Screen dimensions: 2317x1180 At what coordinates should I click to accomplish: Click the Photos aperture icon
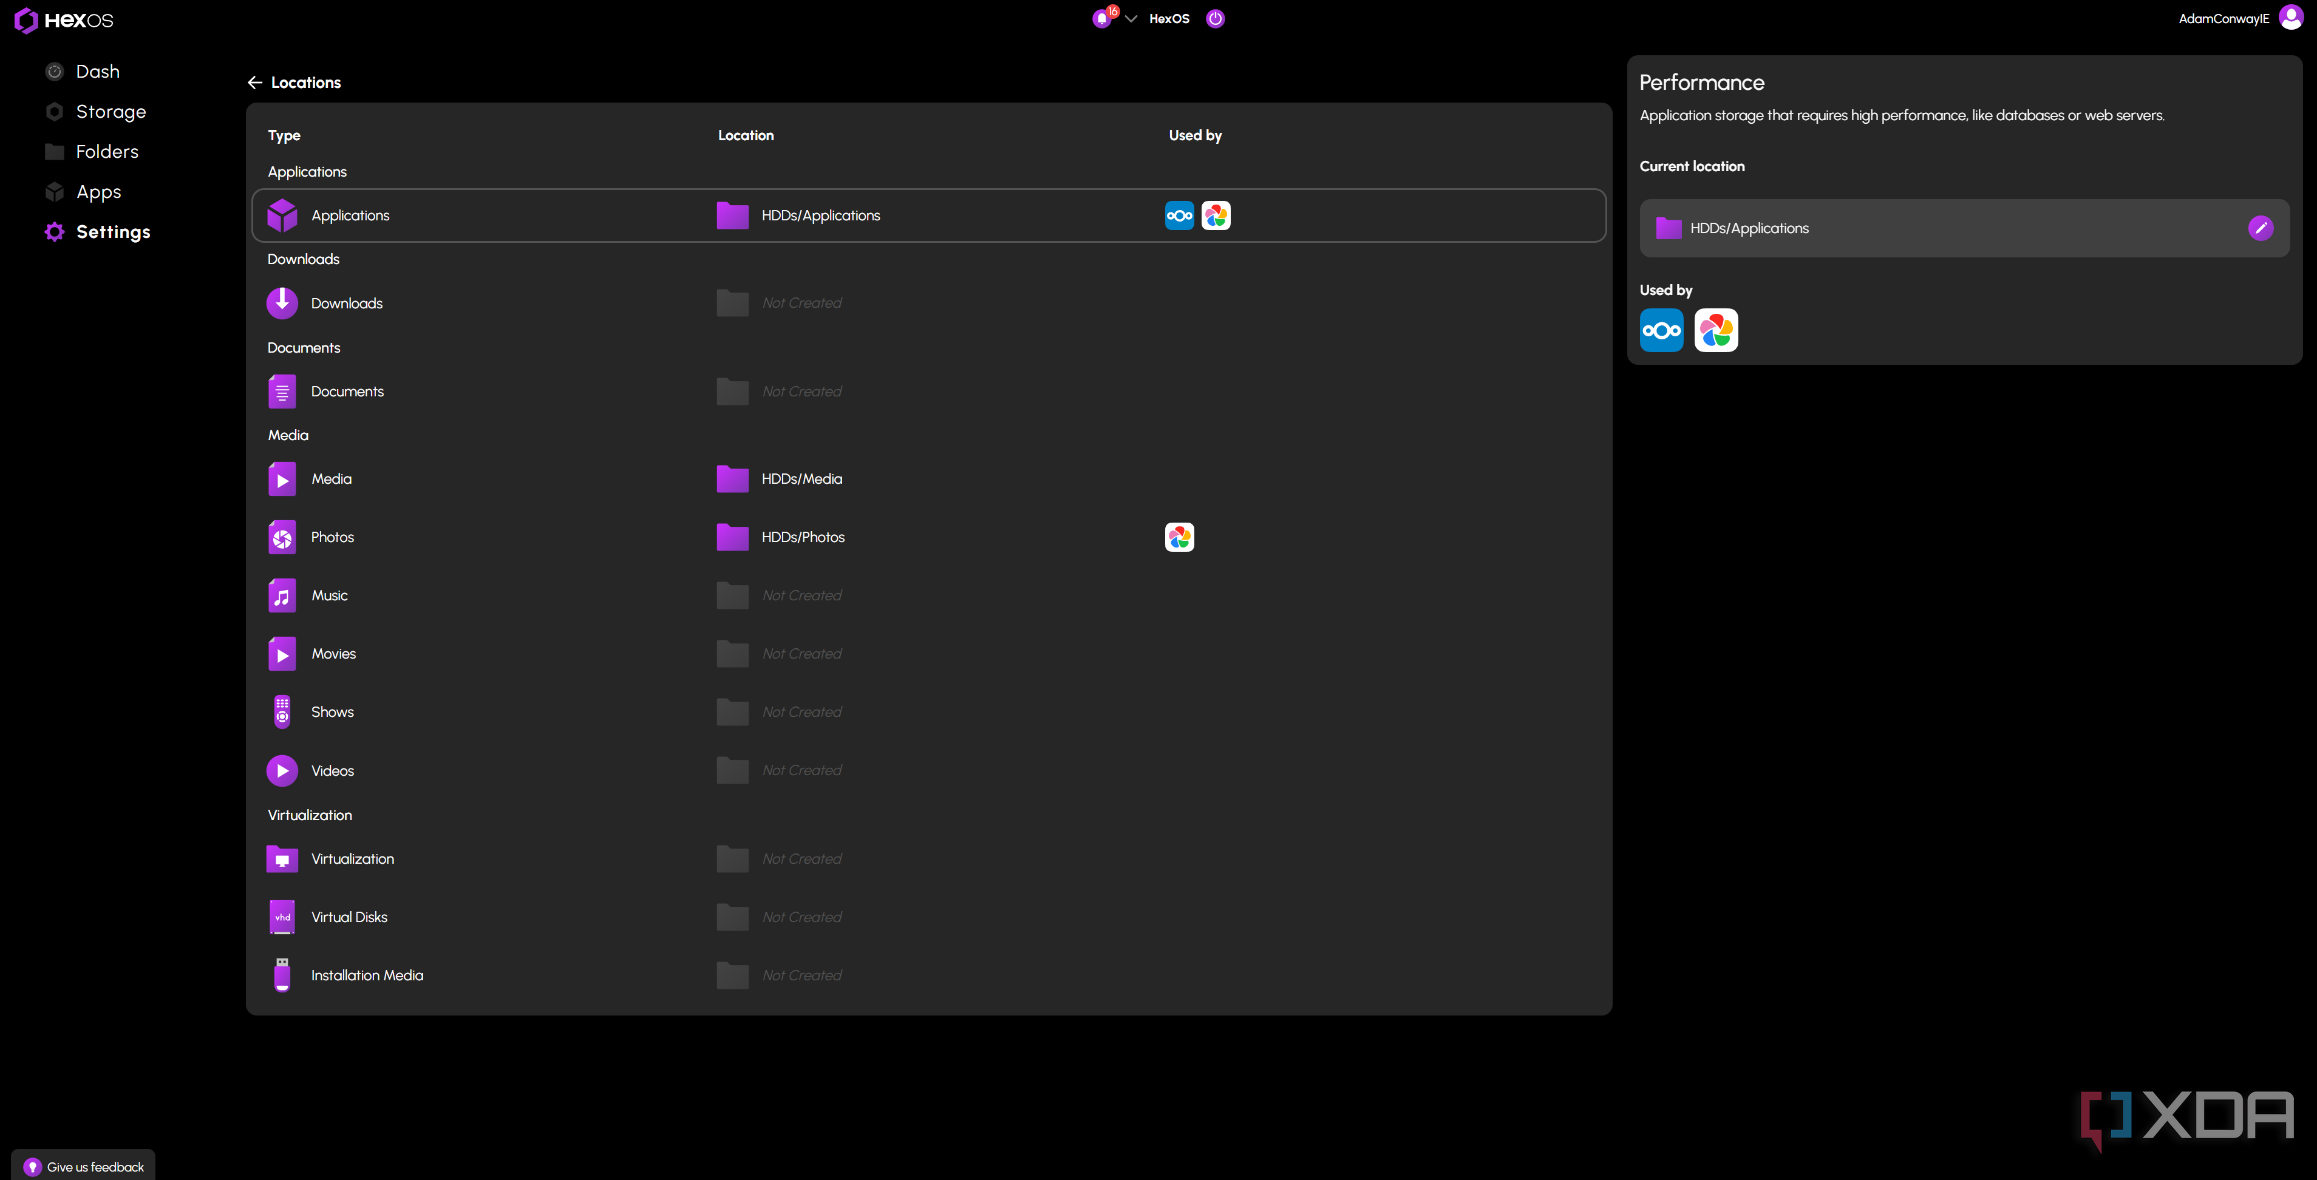[282, 537]
